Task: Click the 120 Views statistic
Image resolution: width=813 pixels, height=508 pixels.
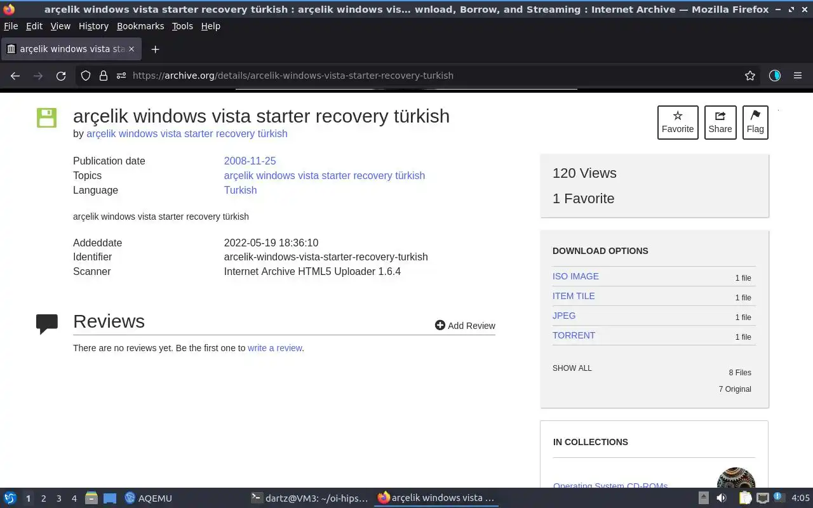Action: [584, 173]
